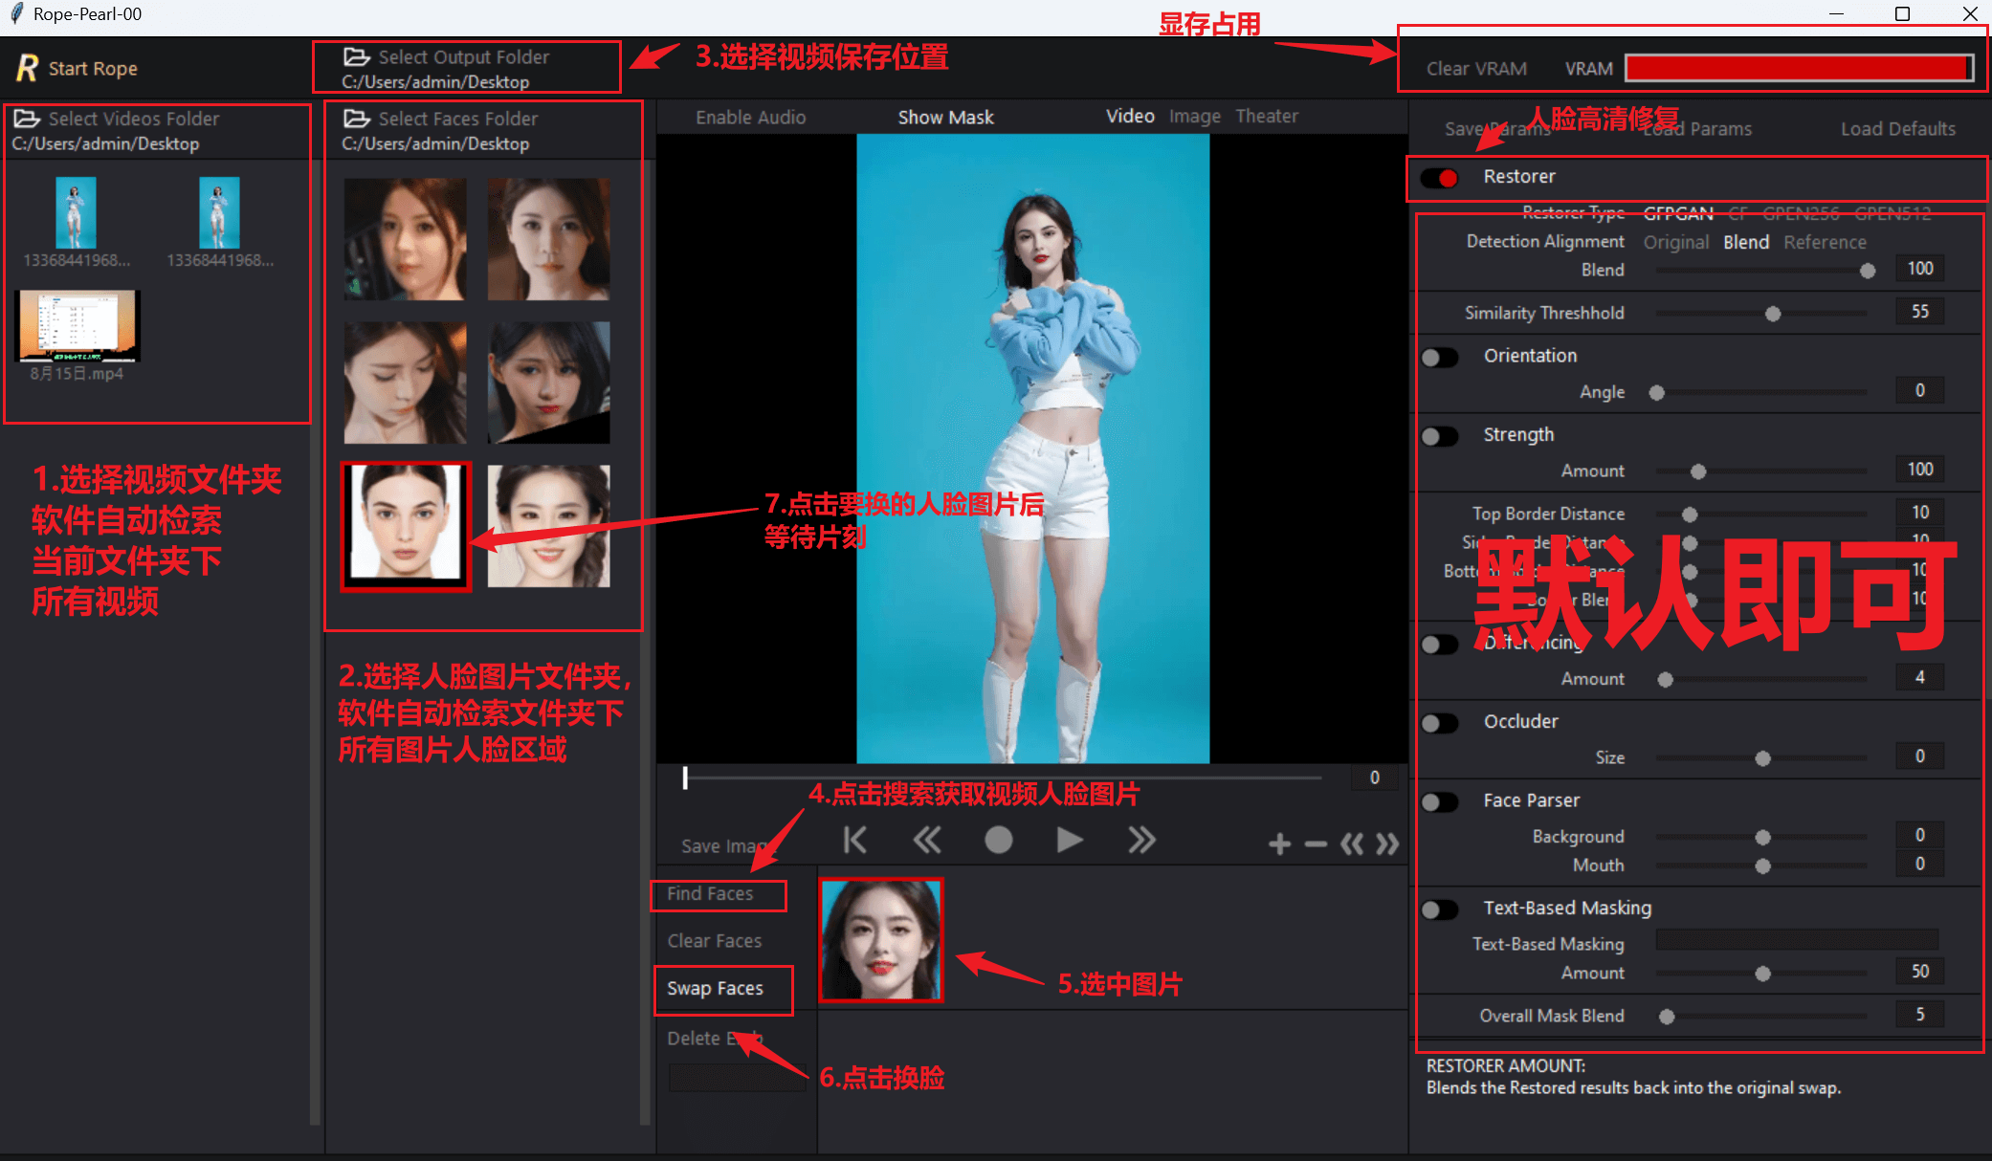
Task: Open the Select Output Folder icon
Action: (x=356, y=56)
